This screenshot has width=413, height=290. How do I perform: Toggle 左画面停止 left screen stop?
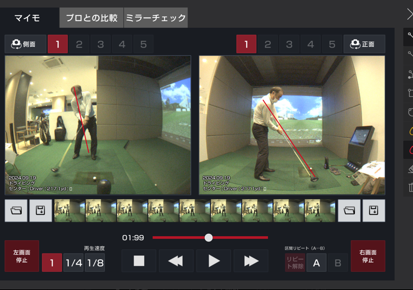point(22,256)
